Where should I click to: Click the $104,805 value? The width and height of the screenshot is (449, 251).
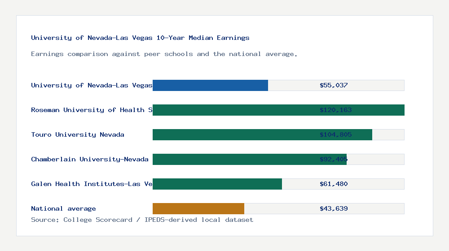coord(335,134)
